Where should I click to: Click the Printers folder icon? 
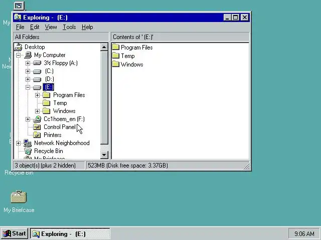(37, 135)
